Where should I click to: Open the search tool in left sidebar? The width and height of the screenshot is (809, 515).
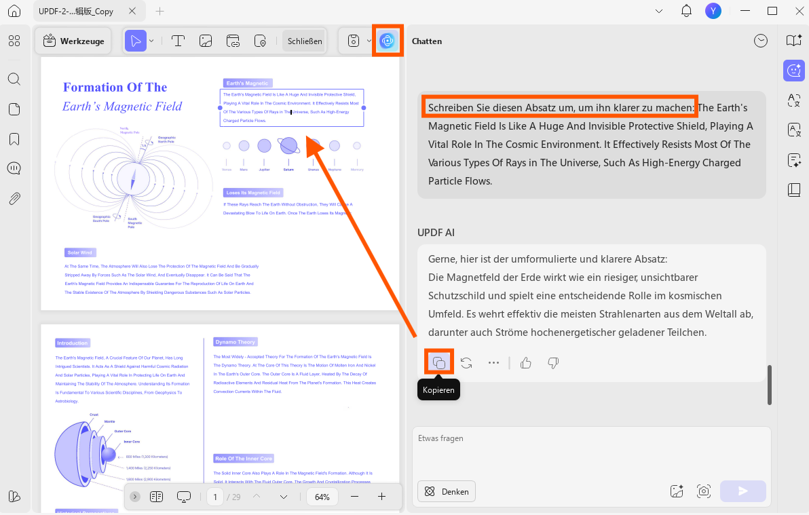click(14, 79)
